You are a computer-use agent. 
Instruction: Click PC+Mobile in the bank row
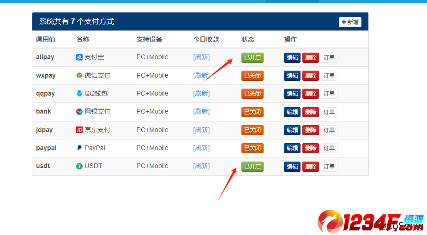click(152, 112)
